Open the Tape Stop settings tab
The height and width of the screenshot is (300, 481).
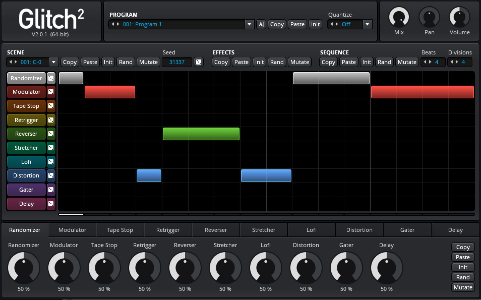click(120, 230)
